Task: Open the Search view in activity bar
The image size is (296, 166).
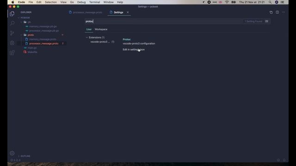Action: 12,24
